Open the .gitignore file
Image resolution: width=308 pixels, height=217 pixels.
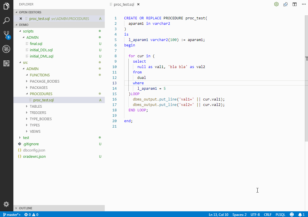point(59,144)
